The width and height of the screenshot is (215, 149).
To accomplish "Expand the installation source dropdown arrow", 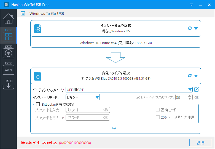I will [196, 28].
